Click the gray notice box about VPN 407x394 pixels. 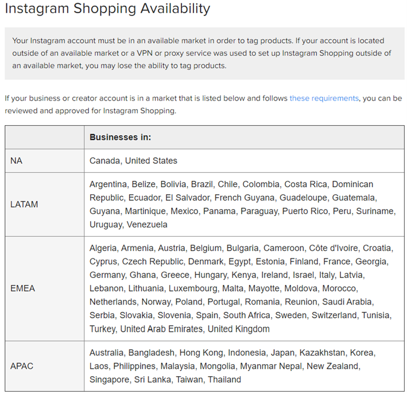click(x=204, y=53)
